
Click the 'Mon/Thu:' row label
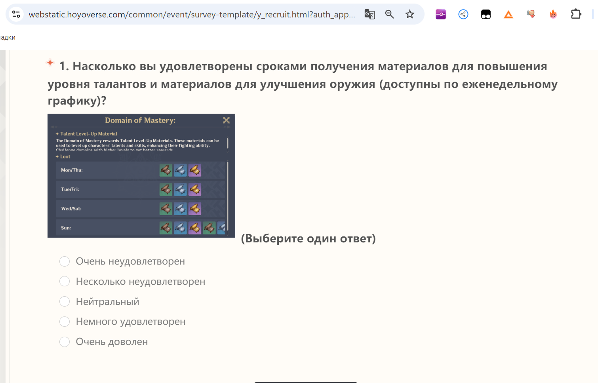pos(72,170)
